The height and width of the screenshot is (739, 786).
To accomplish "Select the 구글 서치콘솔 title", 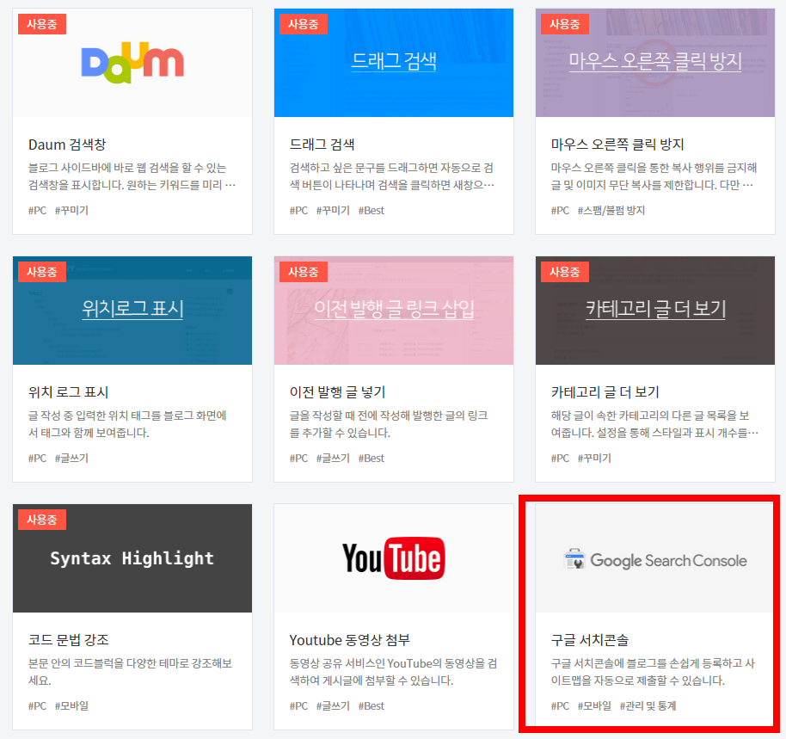I will click(x=590, y=640).
